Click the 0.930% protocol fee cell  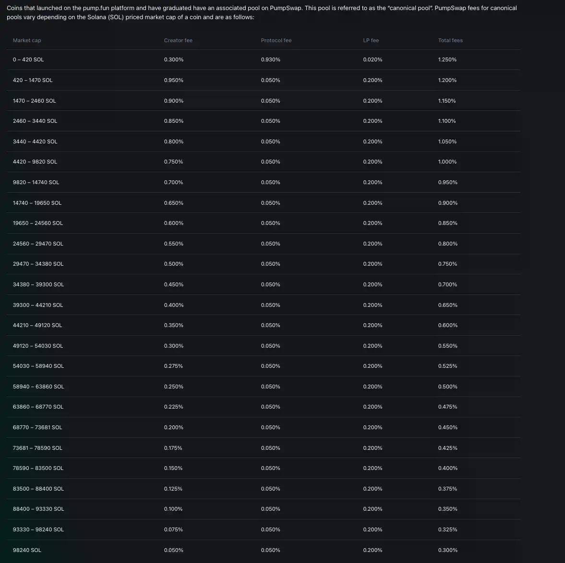click(x=271, y=59)
